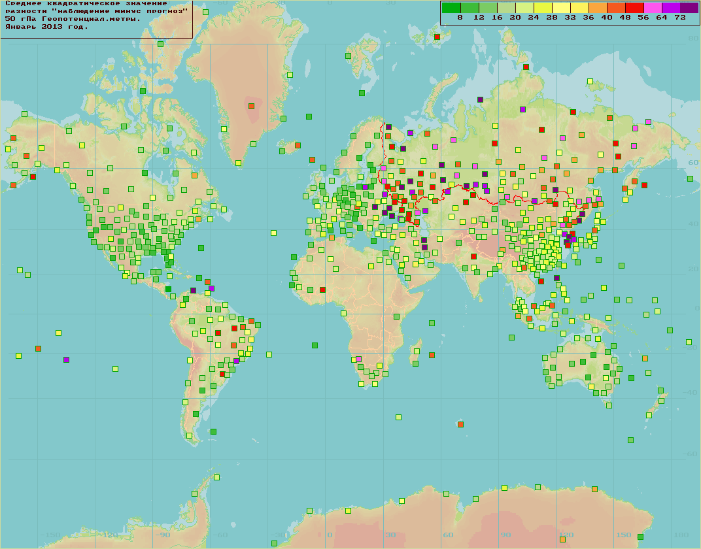Click longitude label '-90' on the bottom axis
This screenshot has width=701, height=549.
163,535
